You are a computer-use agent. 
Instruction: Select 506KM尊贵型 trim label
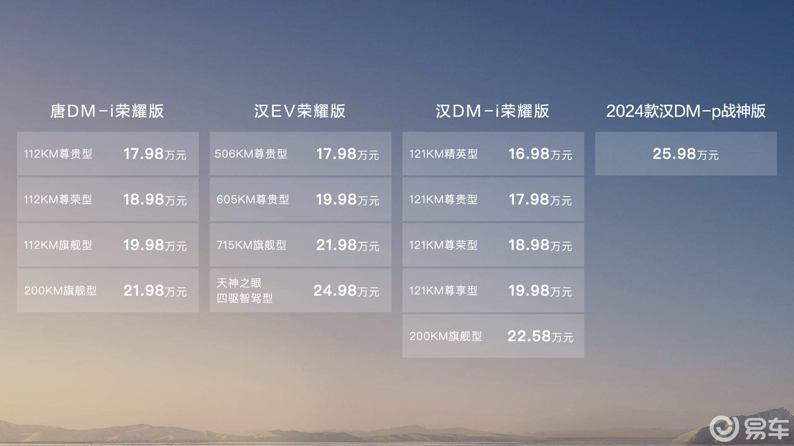(x=251, y=154)
